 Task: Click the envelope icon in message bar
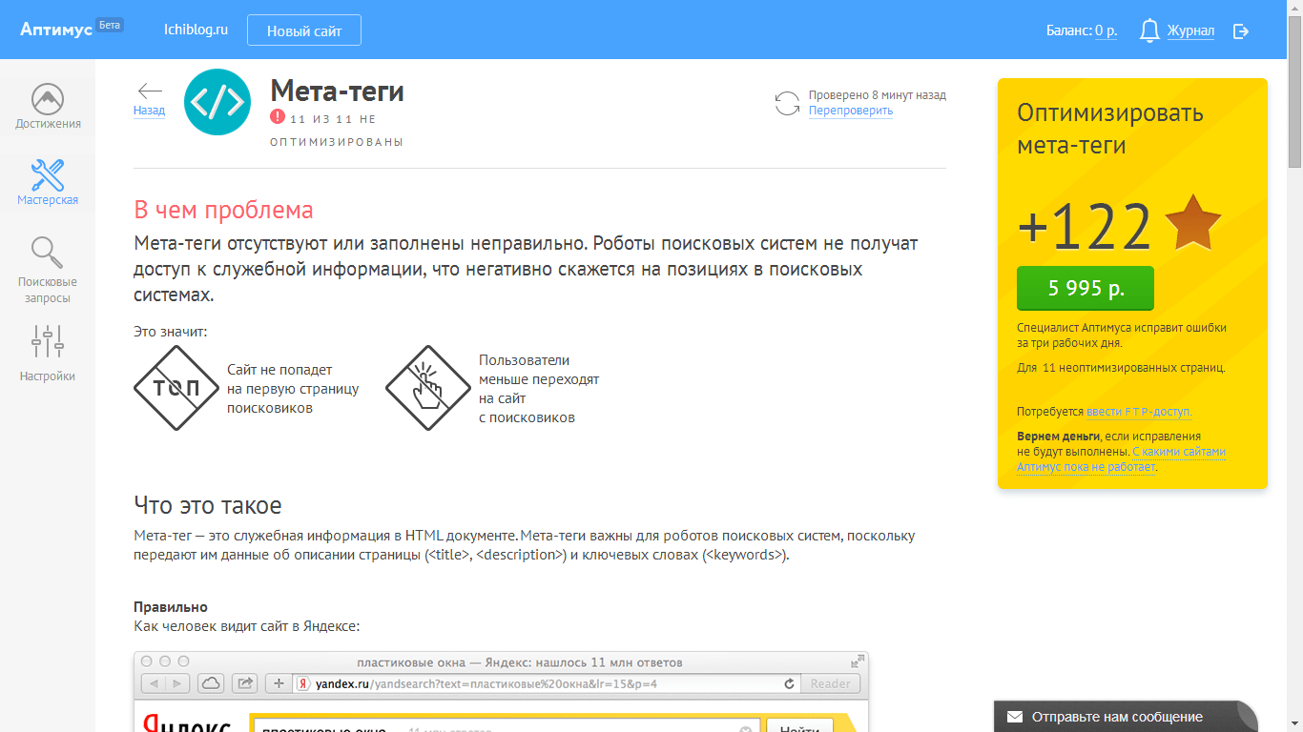pos(1015,717)
